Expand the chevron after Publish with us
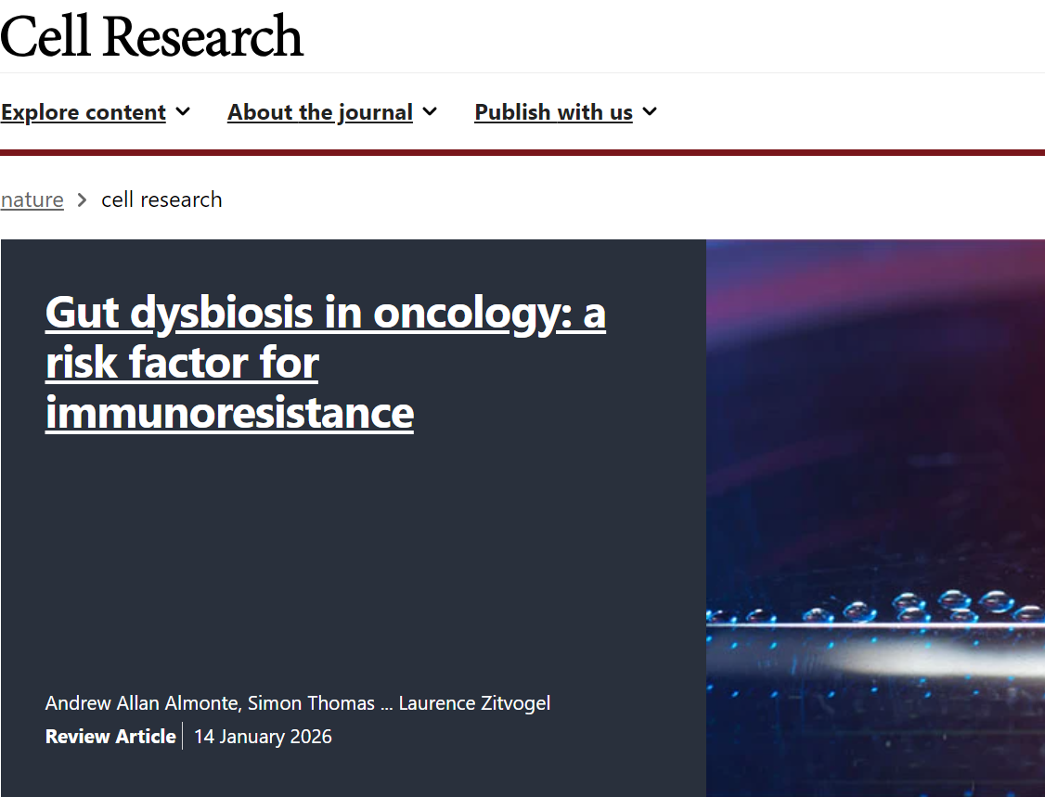Viewport: 1045px width, 797px height. point(650,111)
